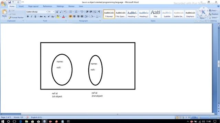
Task: Click the proofing errors status icon
Action: [x=27, y=117]
